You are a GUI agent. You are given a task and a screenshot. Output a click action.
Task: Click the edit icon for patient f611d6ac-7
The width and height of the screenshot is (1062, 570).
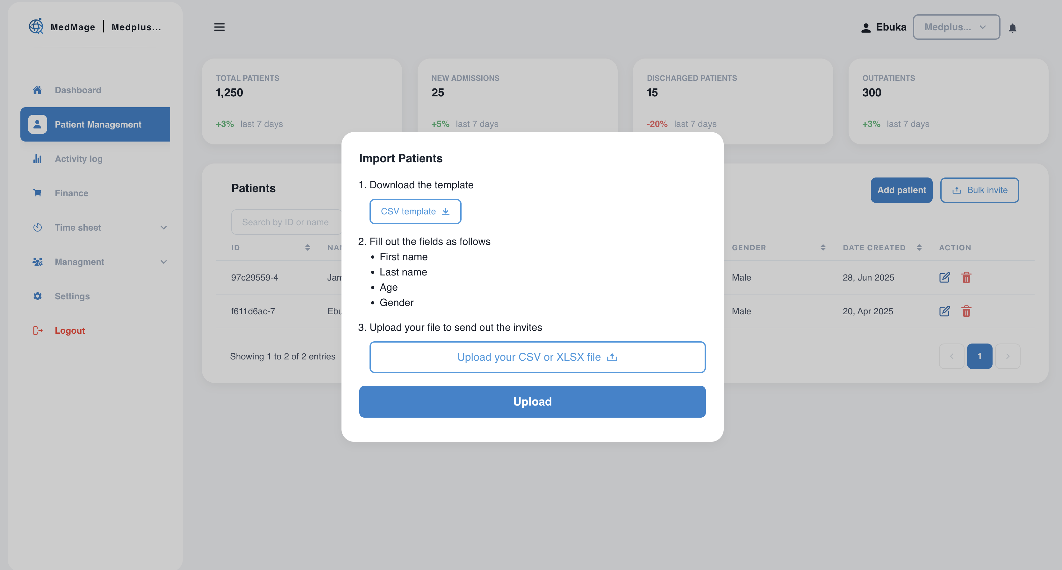coord(944,311)
